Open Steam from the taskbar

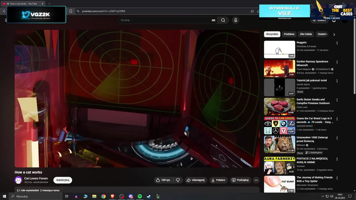[149, 196]
